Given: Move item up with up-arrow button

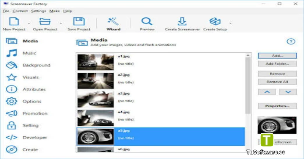Looking at the screenshot, I should [x=267, y=92].
